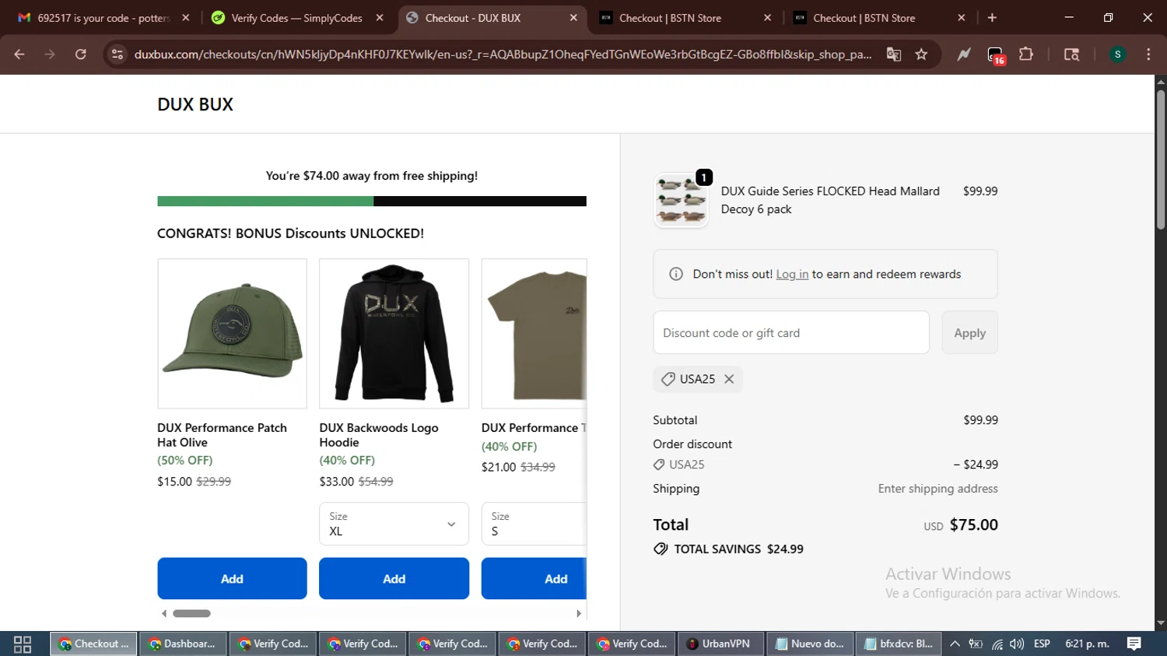This screenshot has width=1167, height=656.
Task: Click the vertical page scrollbar
Action: 1161,160
